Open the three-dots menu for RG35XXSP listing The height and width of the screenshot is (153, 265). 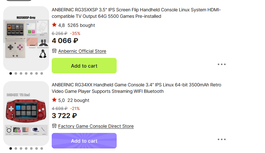pyautogui.click(x=222, y=64)
